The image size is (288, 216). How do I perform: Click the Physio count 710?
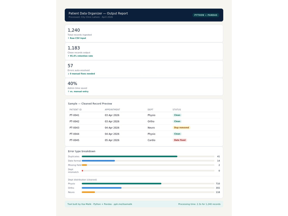point(218,184)
